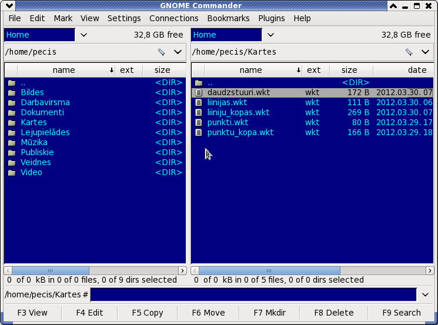Open the Bookmarks menu
Image resolution: width=438 pixels, height=325 pixels.
coord(228,18)
